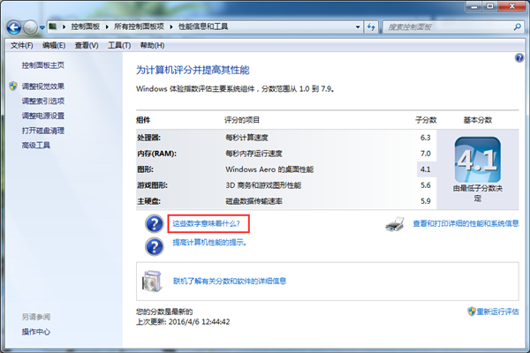Image resolution: width=530 pixels, height=353 pixels.
Task: Click the Windows Aero 的桌面性能 description
Action: [269, 169]
